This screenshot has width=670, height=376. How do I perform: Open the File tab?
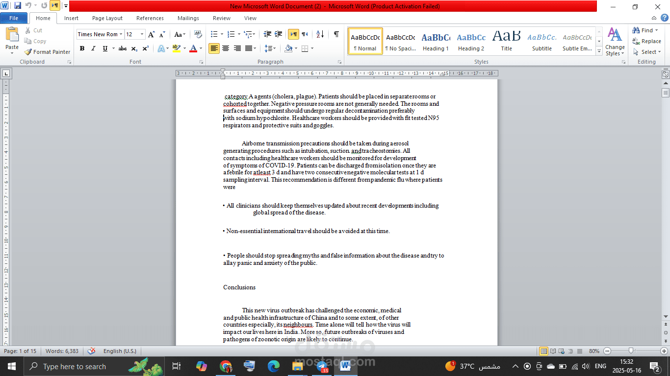(14, 18)
